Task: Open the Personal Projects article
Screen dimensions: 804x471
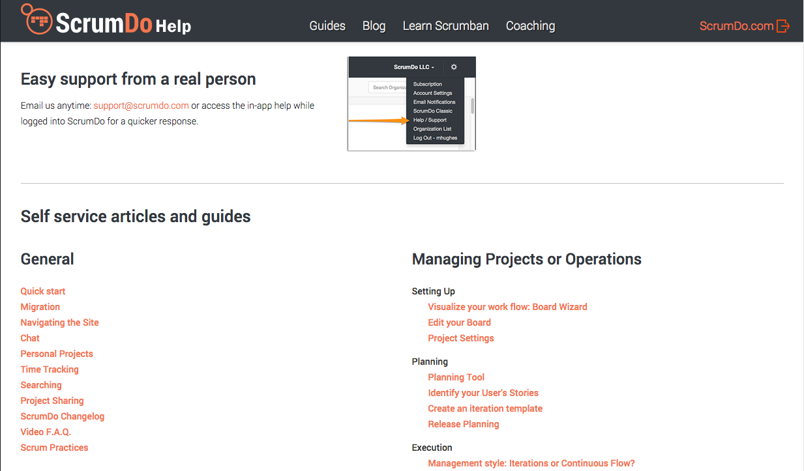Action: [x=57, y=354]
